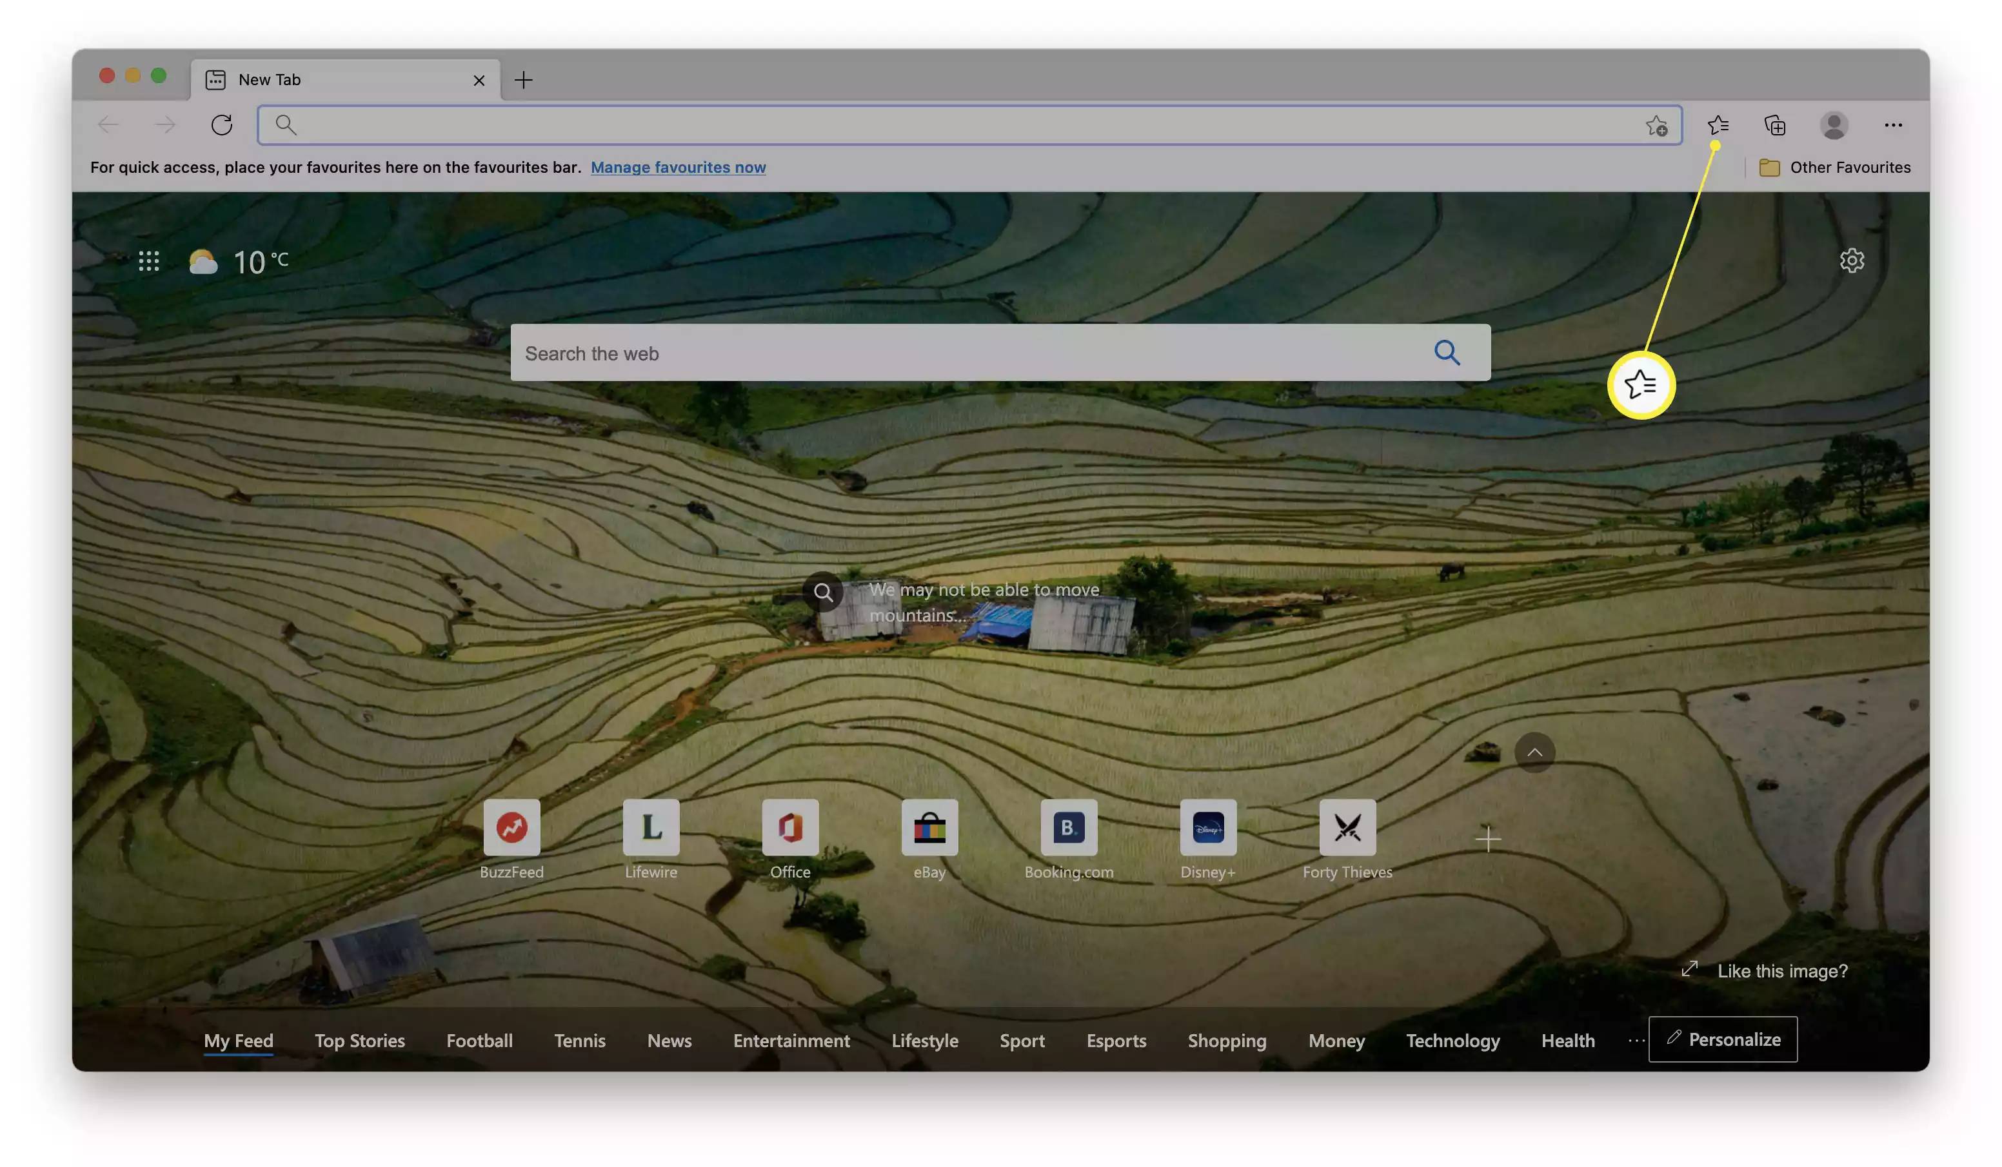Click the scroll up arrow button
This screenshot has width=2002, height=1167.
tap(1532, 752)
